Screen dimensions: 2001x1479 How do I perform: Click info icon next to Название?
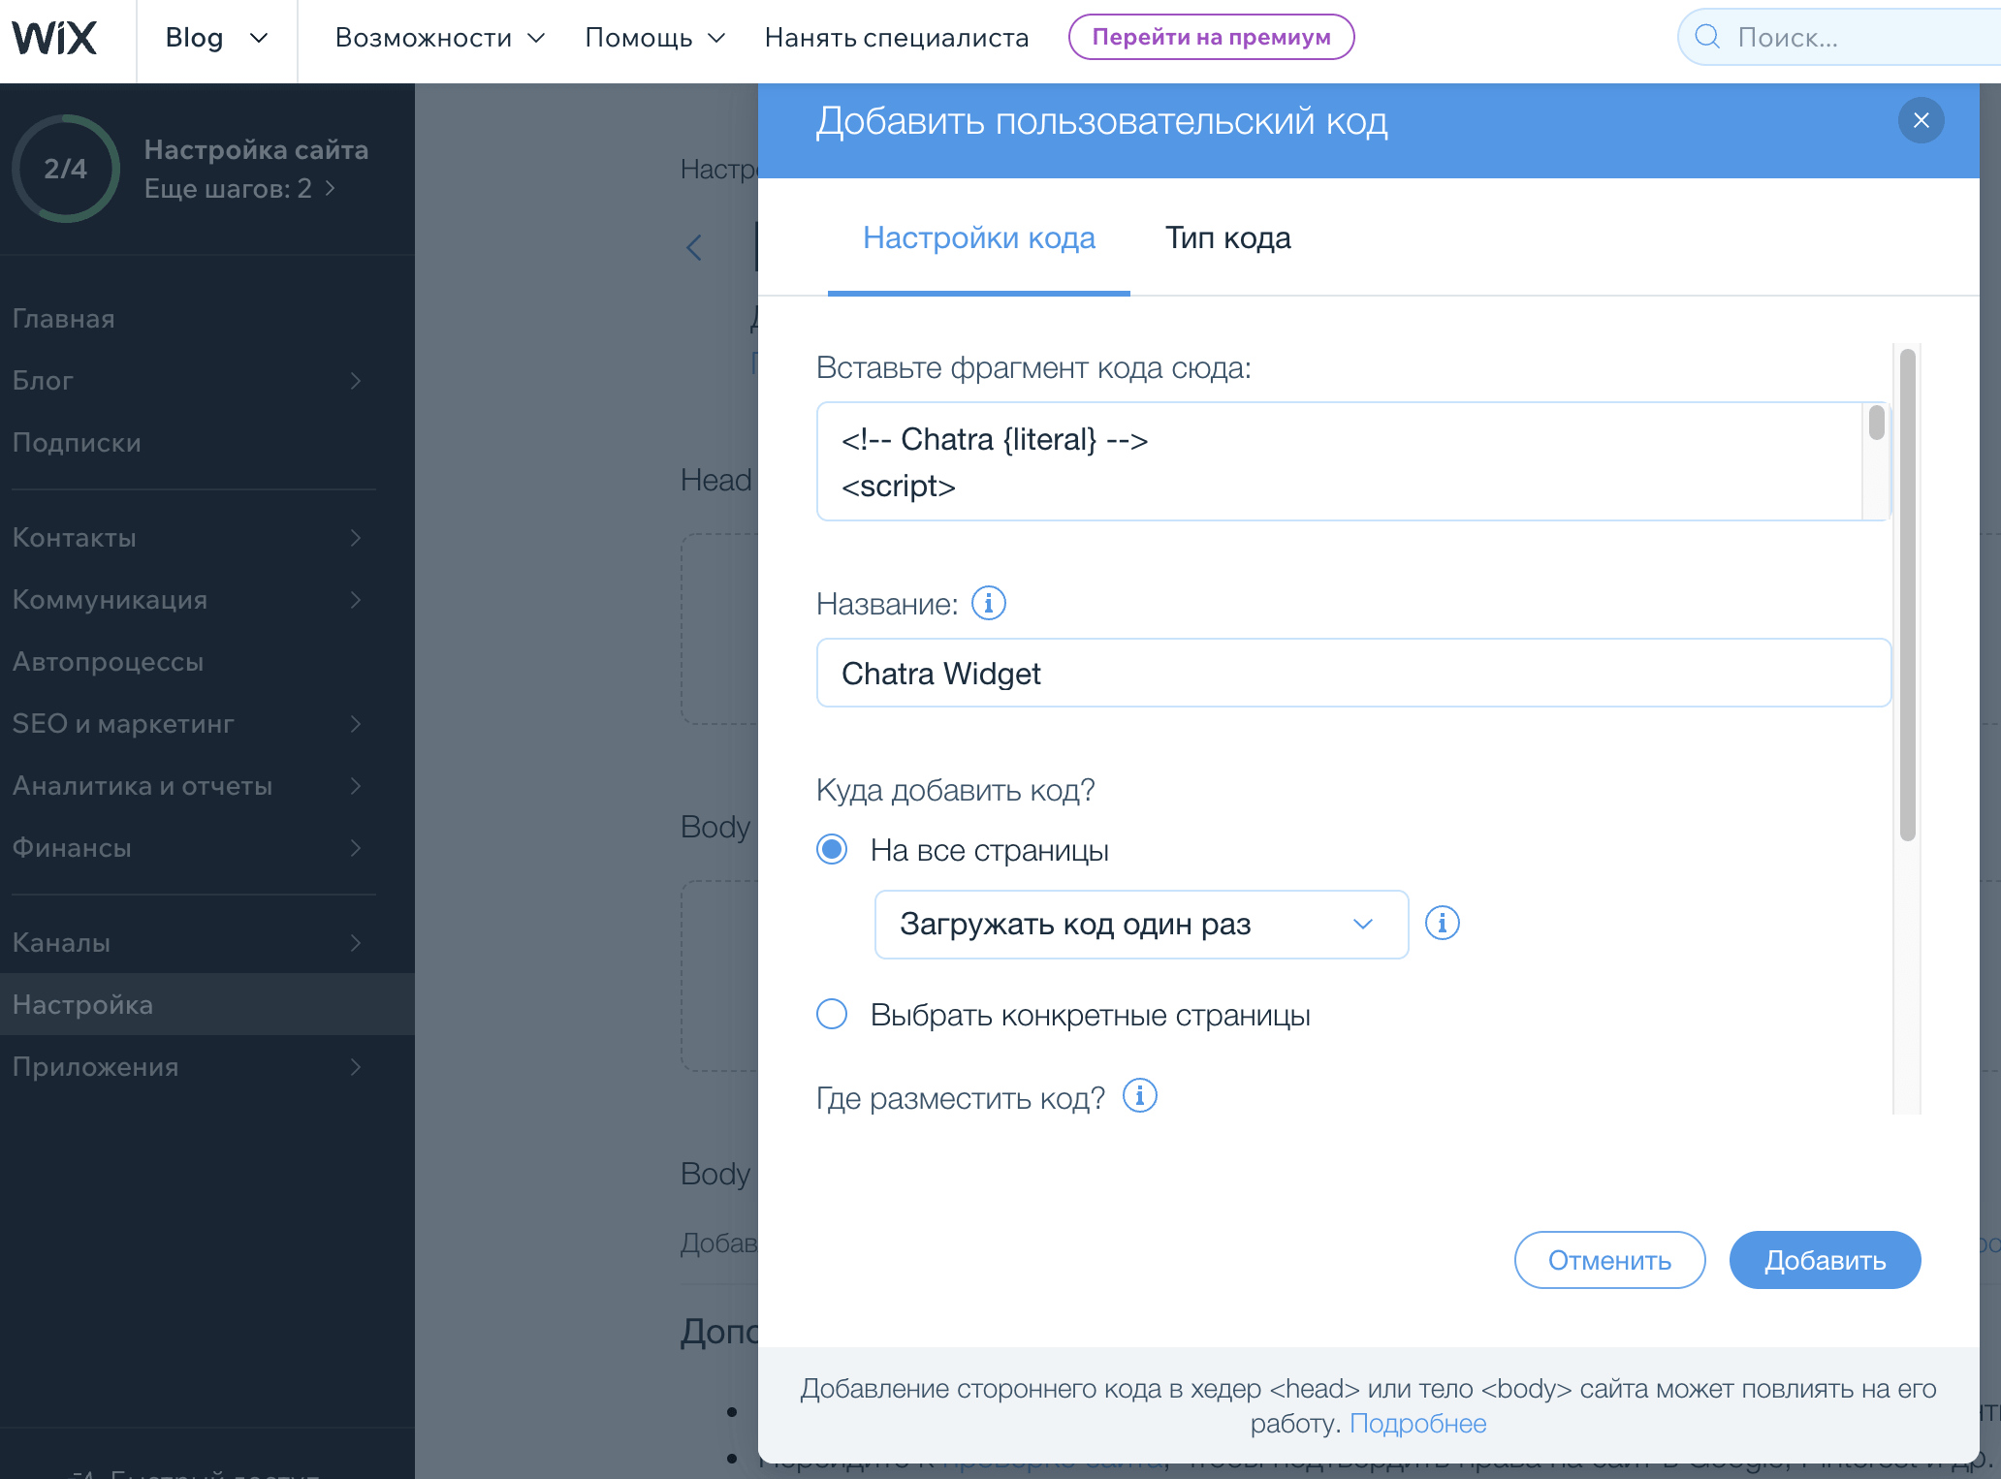pos(988,604)
